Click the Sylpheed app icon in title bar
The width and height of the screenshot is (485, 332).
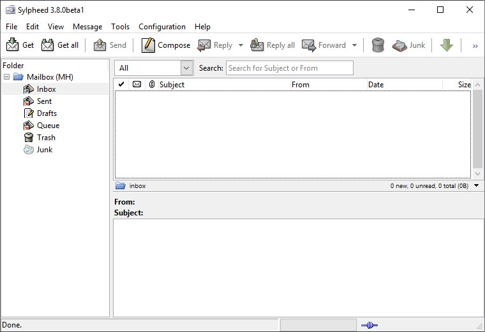[10, 10]
